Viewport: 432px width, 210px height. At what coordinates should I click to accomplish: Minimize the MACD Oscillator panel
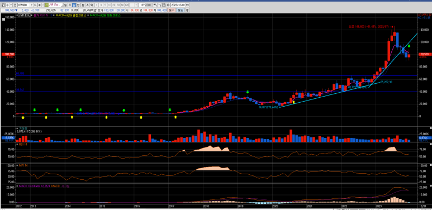click(x=431, y=186)
